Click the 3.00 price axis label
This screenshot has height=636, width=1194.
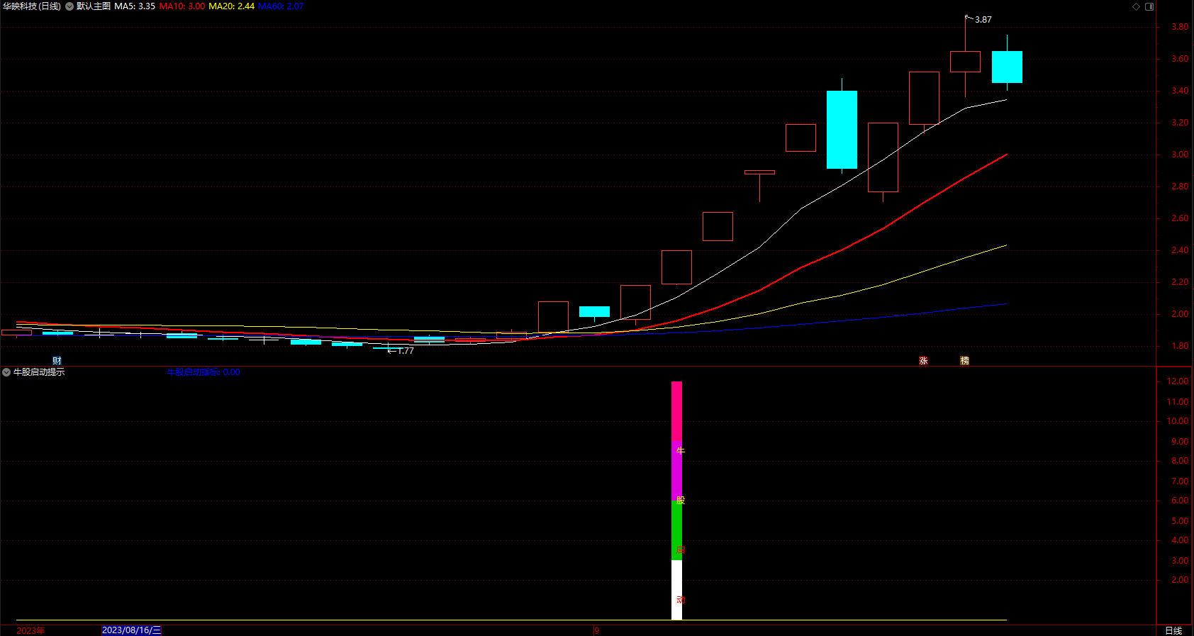(1180, 155)
